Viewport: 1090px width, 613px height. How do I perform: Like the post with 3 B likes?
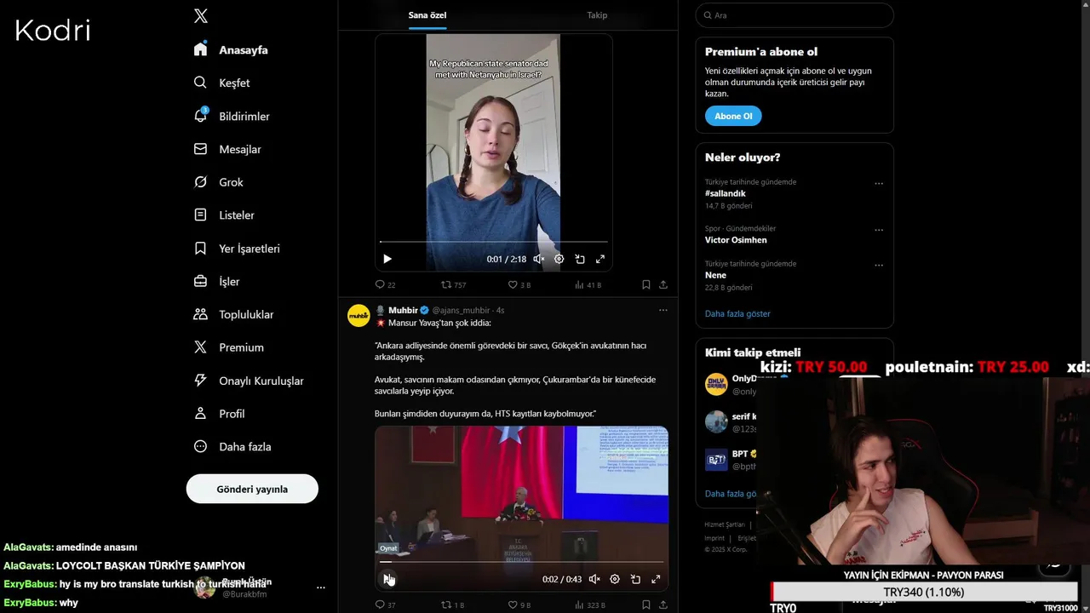click(x=519, y=284)
